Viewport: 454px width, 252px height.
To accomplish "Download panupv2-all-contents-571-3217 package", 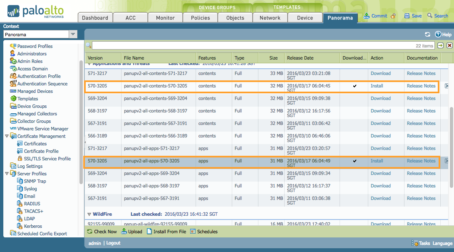I will [x=380, y=73].
